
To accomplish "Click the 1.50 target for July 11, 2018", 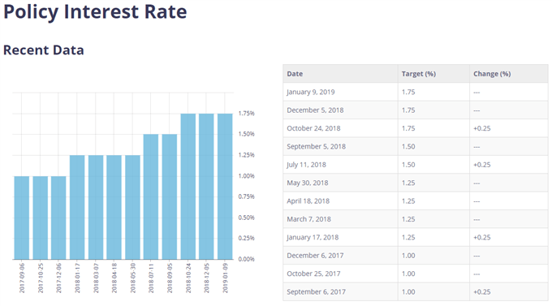I will (408, 165).
